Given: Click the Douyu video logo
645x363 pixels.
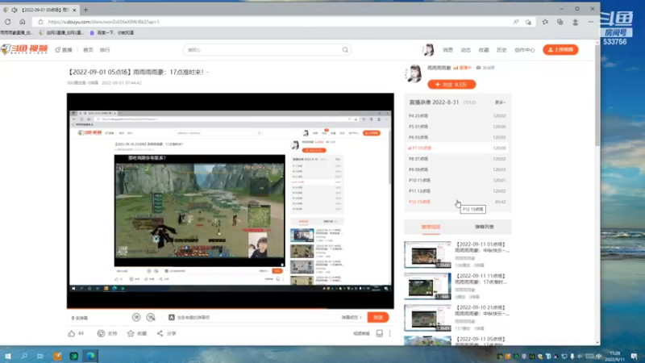Looking at the screenshot, I should click(24, 49).
